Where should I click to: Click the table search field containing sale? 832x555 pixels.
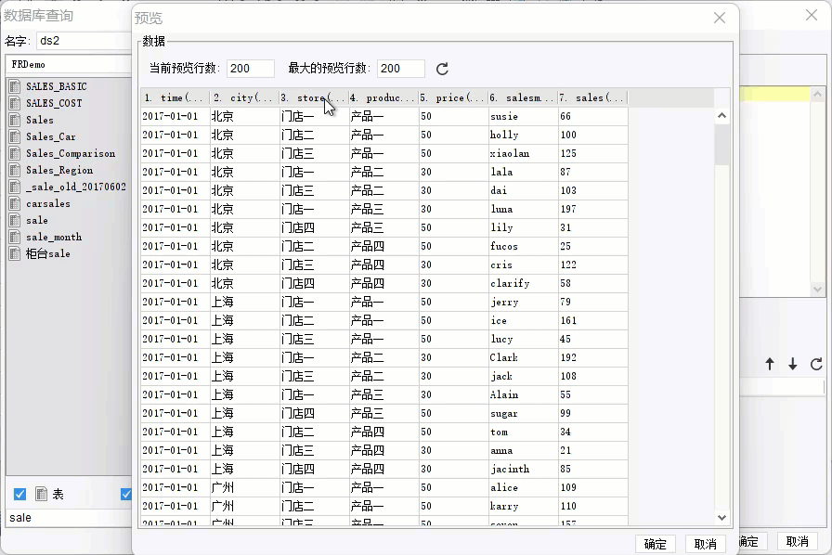[x=69, y=518]
